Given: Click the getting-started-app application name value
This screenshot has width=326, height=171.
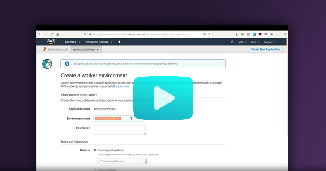Looking at the screenshot, I should click(x=104, y=109).
